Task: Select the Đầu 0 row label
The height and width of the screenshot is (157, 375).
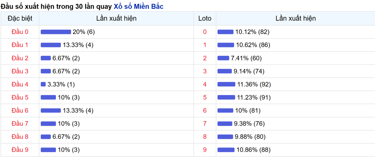Action: pos(20,32)
